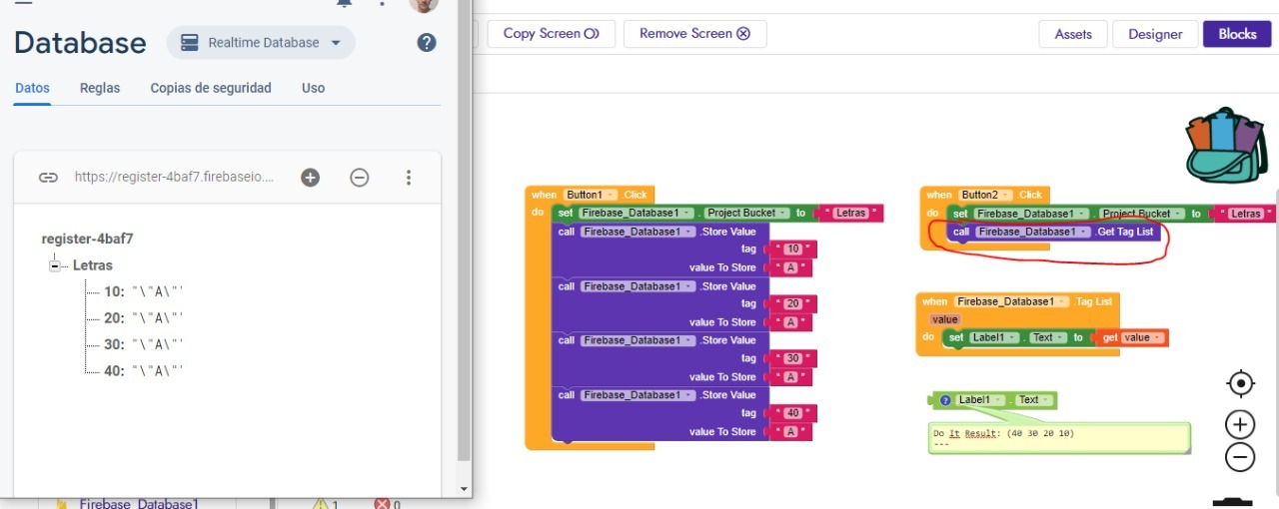This screenshot has width=1279, height=509.
Task: Switch to the Reglas tab
Action: point(100,88)
